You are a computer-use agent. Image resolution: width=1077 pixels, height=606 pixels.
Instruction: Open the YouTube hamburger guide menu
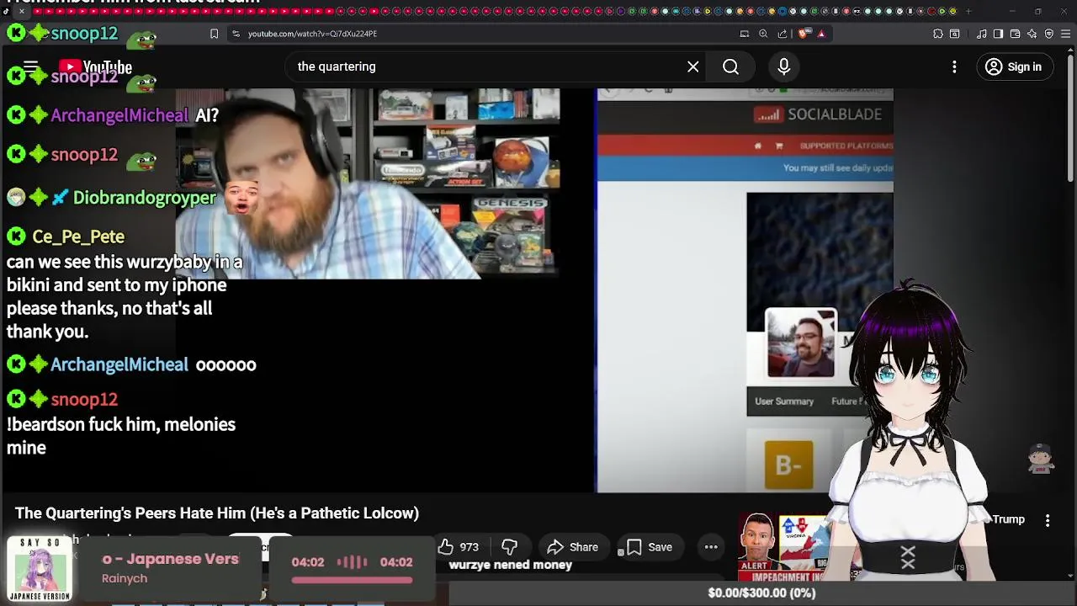pyautogui.click(x=31, y=66)
